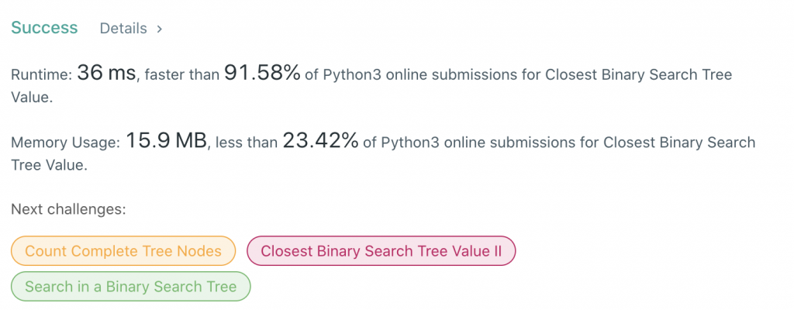Click the green Success status text

click(x=43, y=28)
